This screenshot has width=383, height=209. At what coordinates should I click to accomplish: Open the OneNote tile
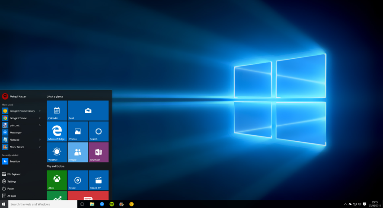98,152
